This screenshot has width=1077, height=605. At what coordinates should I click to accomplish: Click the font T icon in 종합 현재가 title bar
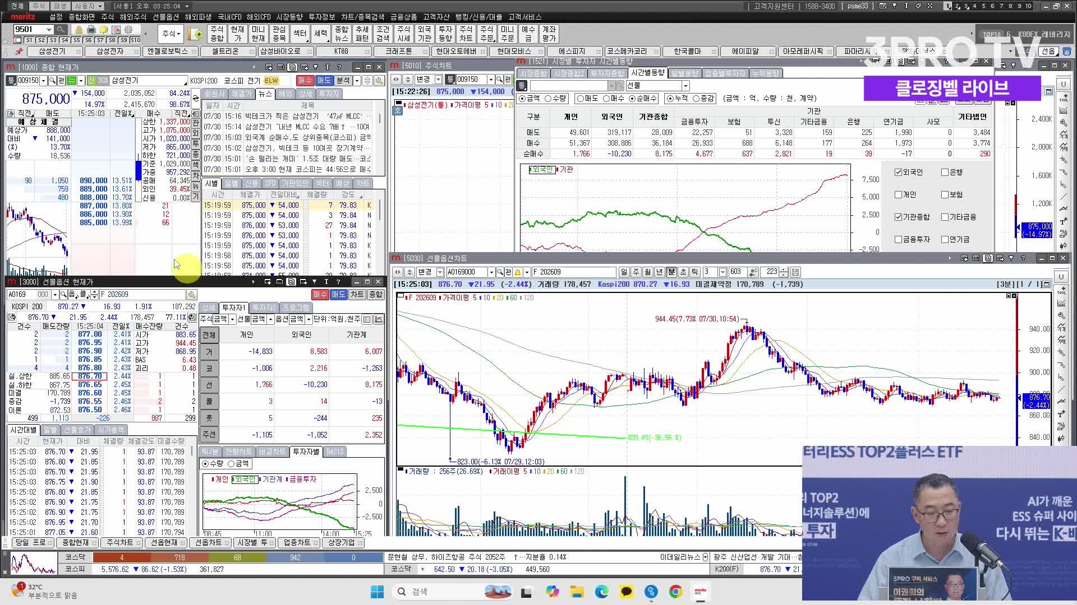point(327,67)
